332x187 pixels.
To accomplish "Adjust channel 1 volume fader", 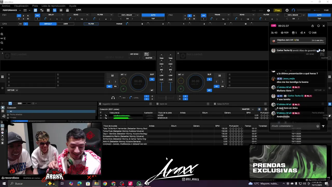I will click(x=162, y=86).
